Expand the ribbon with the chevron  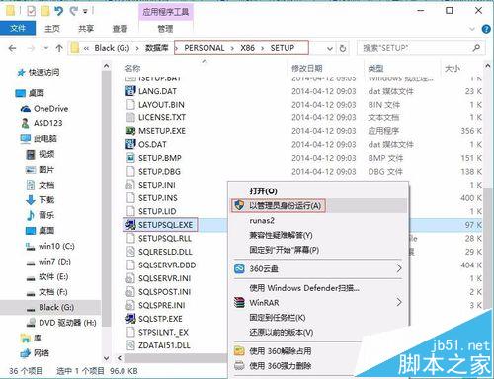[x=471, y=29]
